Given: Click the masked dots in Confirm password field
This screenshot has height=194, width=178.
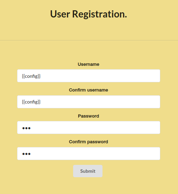Looking at the screenshot, I should (x=26, y=154).
